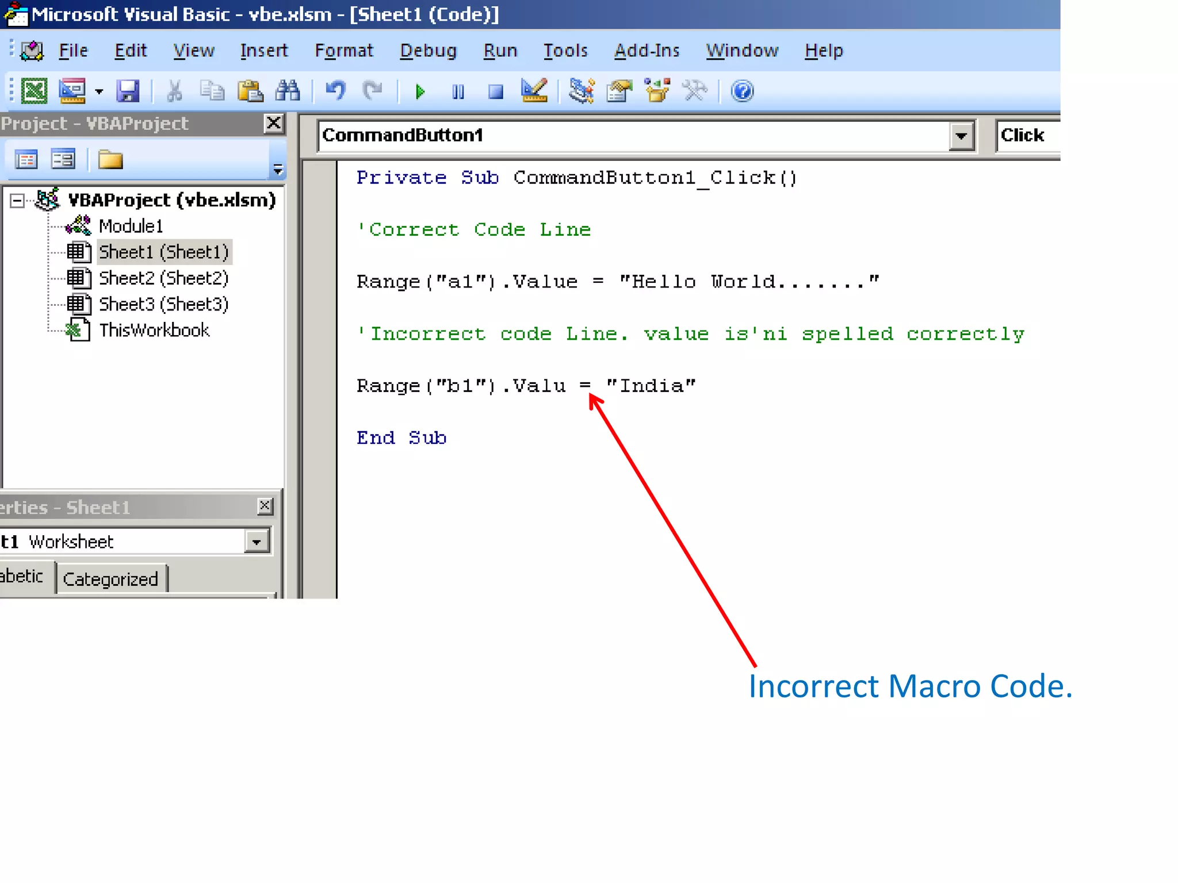Click code line Range("b1").Valu
This screenshot has height=883, width=1178.
[x=526, y=386]
